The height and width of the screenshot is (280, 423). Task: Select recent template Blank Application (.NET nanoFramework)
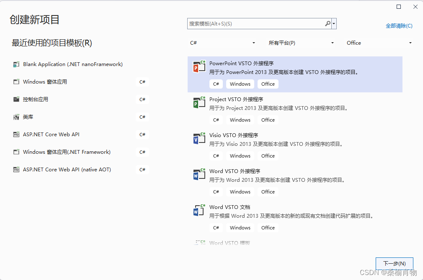pos(81,64)
